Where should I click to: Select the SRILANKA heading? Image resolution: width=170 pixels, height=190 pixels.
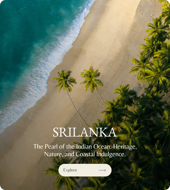[x=85, y=132]
